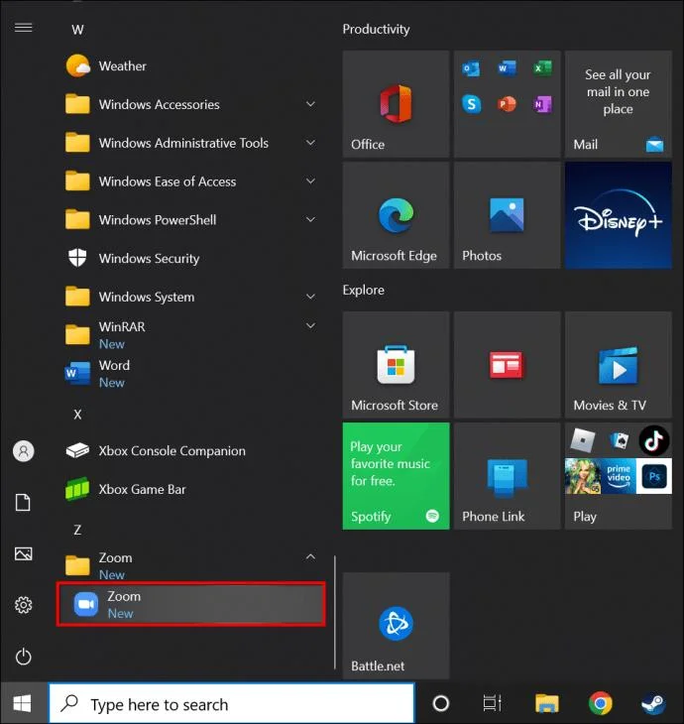Image resolution: width=684 pixels, height=724 pixels.
Task: Collapse the Zoom folder chevron
Action: tap(310, 556)
